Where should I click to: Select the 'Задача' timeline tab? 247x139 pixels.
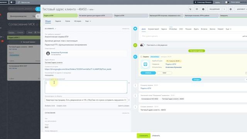click(164, 29)
